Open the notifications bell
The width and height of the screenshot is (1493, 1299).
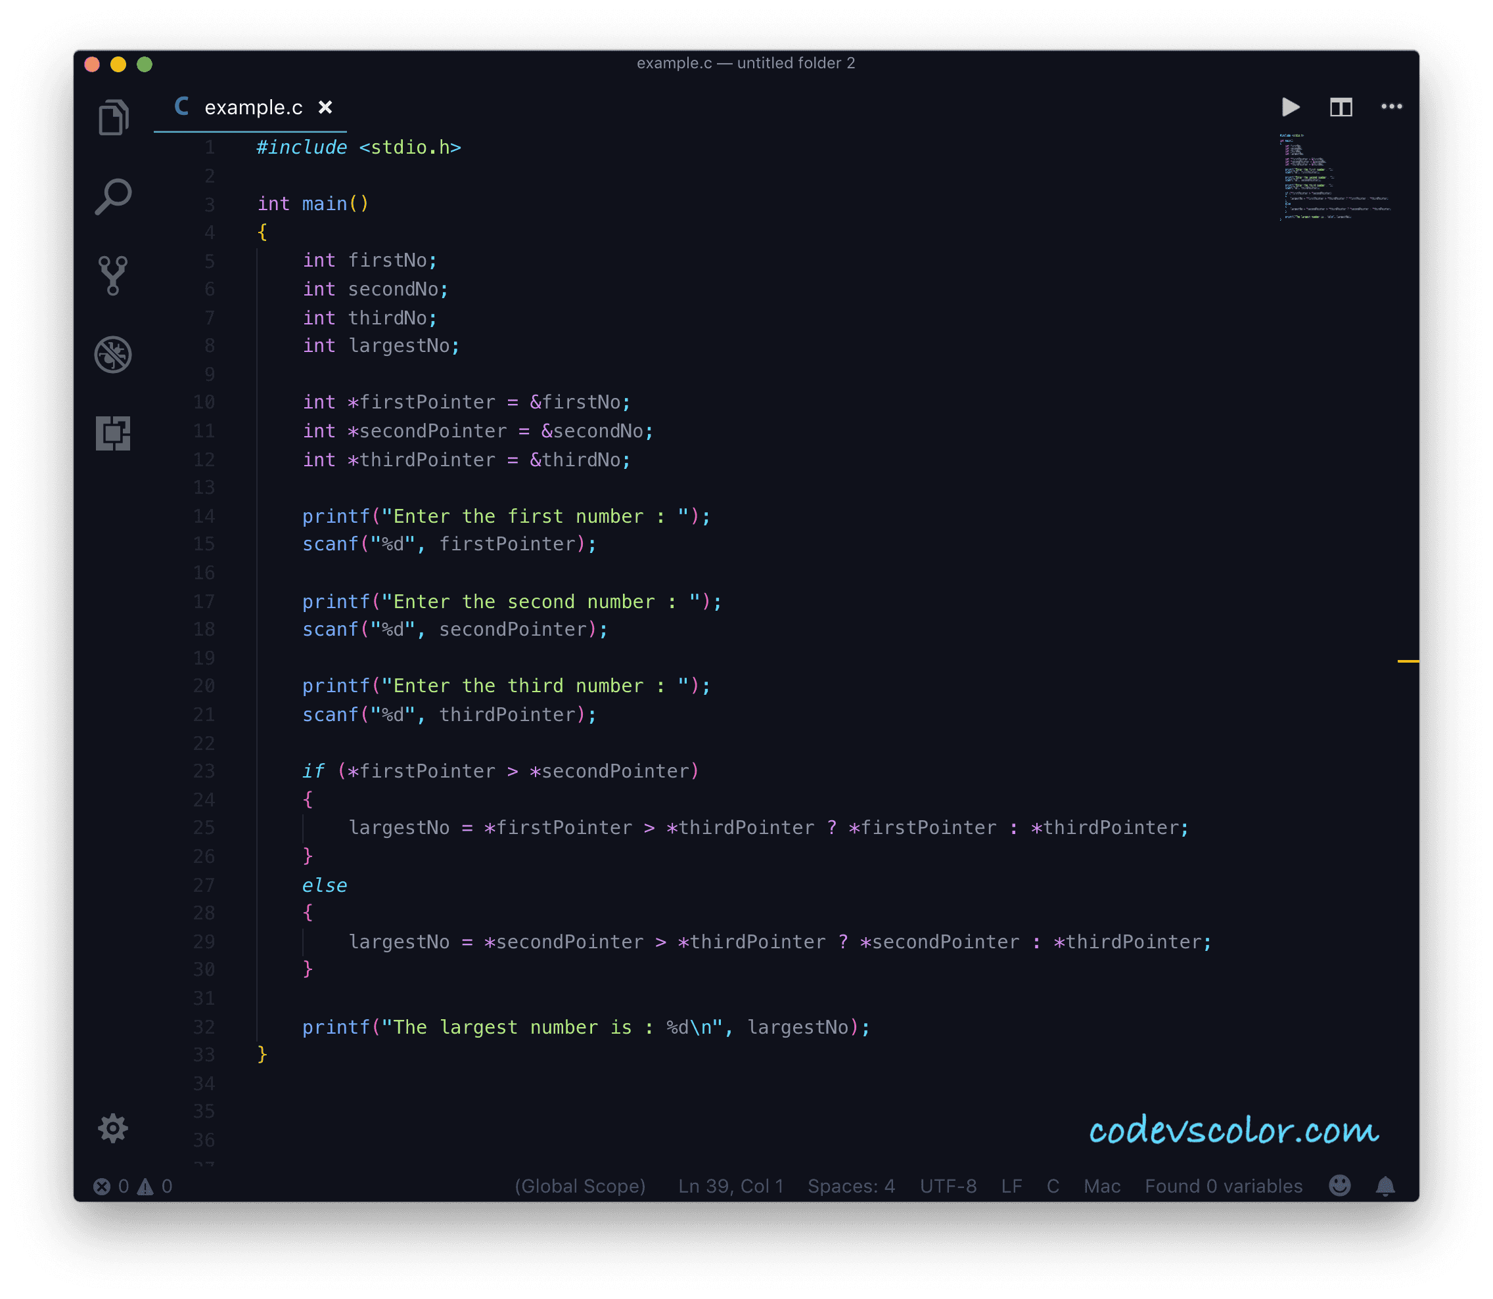point(1385,1186)
